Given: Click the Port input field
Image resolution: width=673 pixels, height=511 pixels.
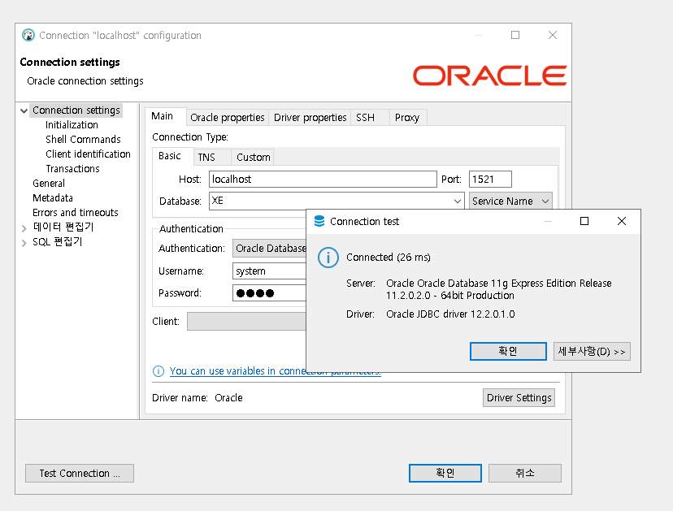Looking at the screenshot, I should (490, 179).
